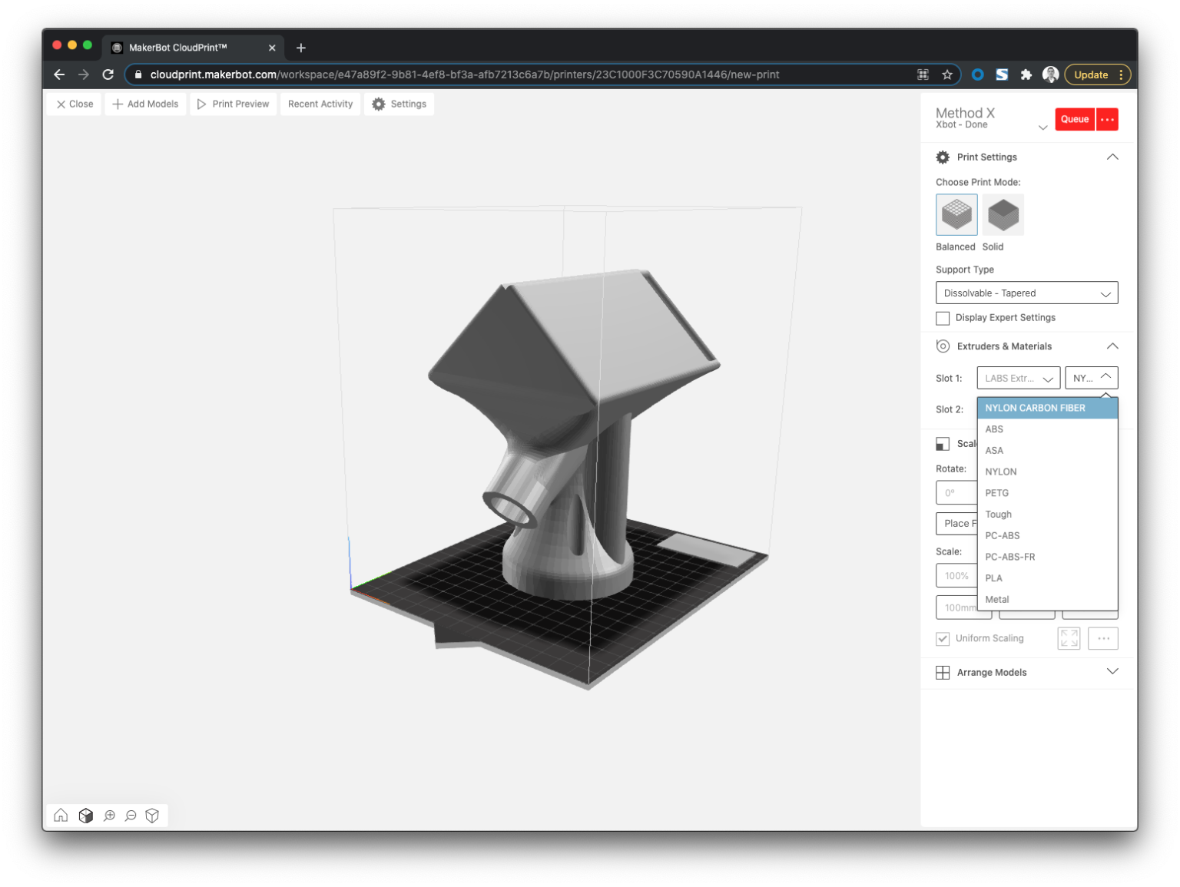
Task: Uncheck Uniform Scaling
Action: point(943,638)
